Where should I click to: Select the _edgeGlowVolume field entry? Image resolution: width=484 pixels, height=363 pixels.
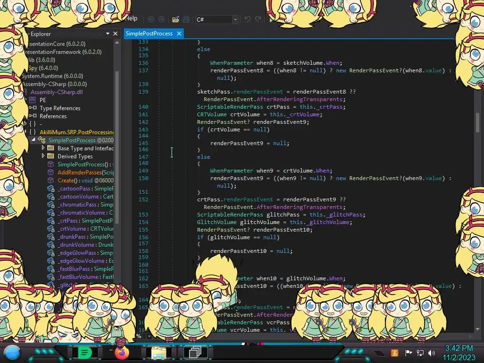[86, 261]
